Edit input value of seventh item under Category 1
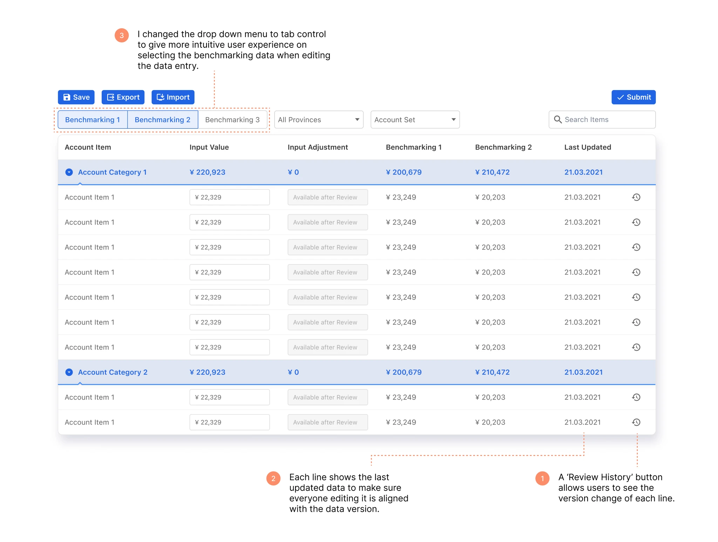This screenshot has height=542, width=718. [230, 347]
